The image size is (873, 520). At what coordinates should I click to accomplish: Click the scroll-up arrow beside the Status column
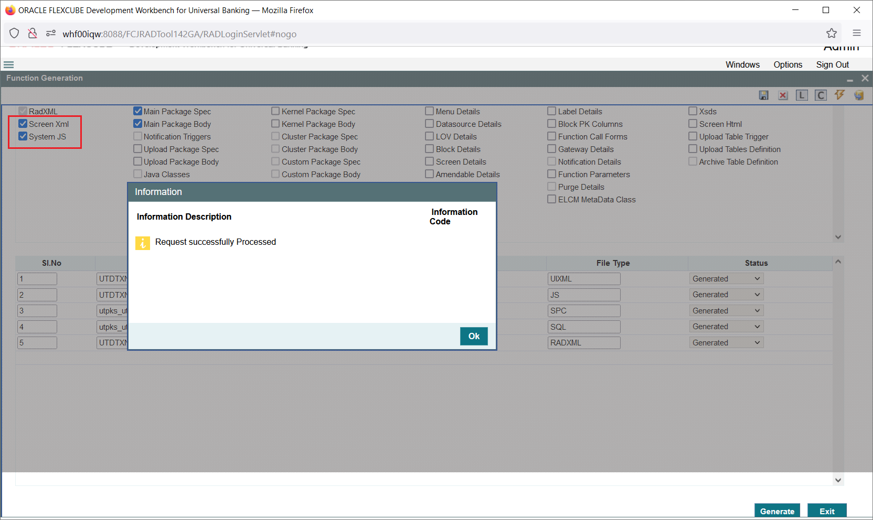(x=838, y=262)
